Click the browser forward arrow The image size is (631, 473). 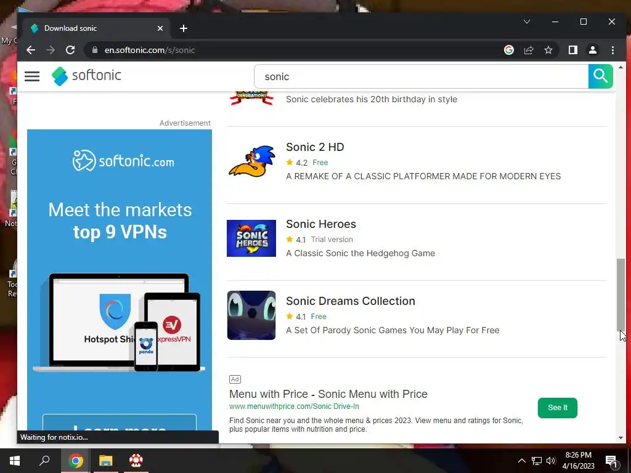coord(51,50)
